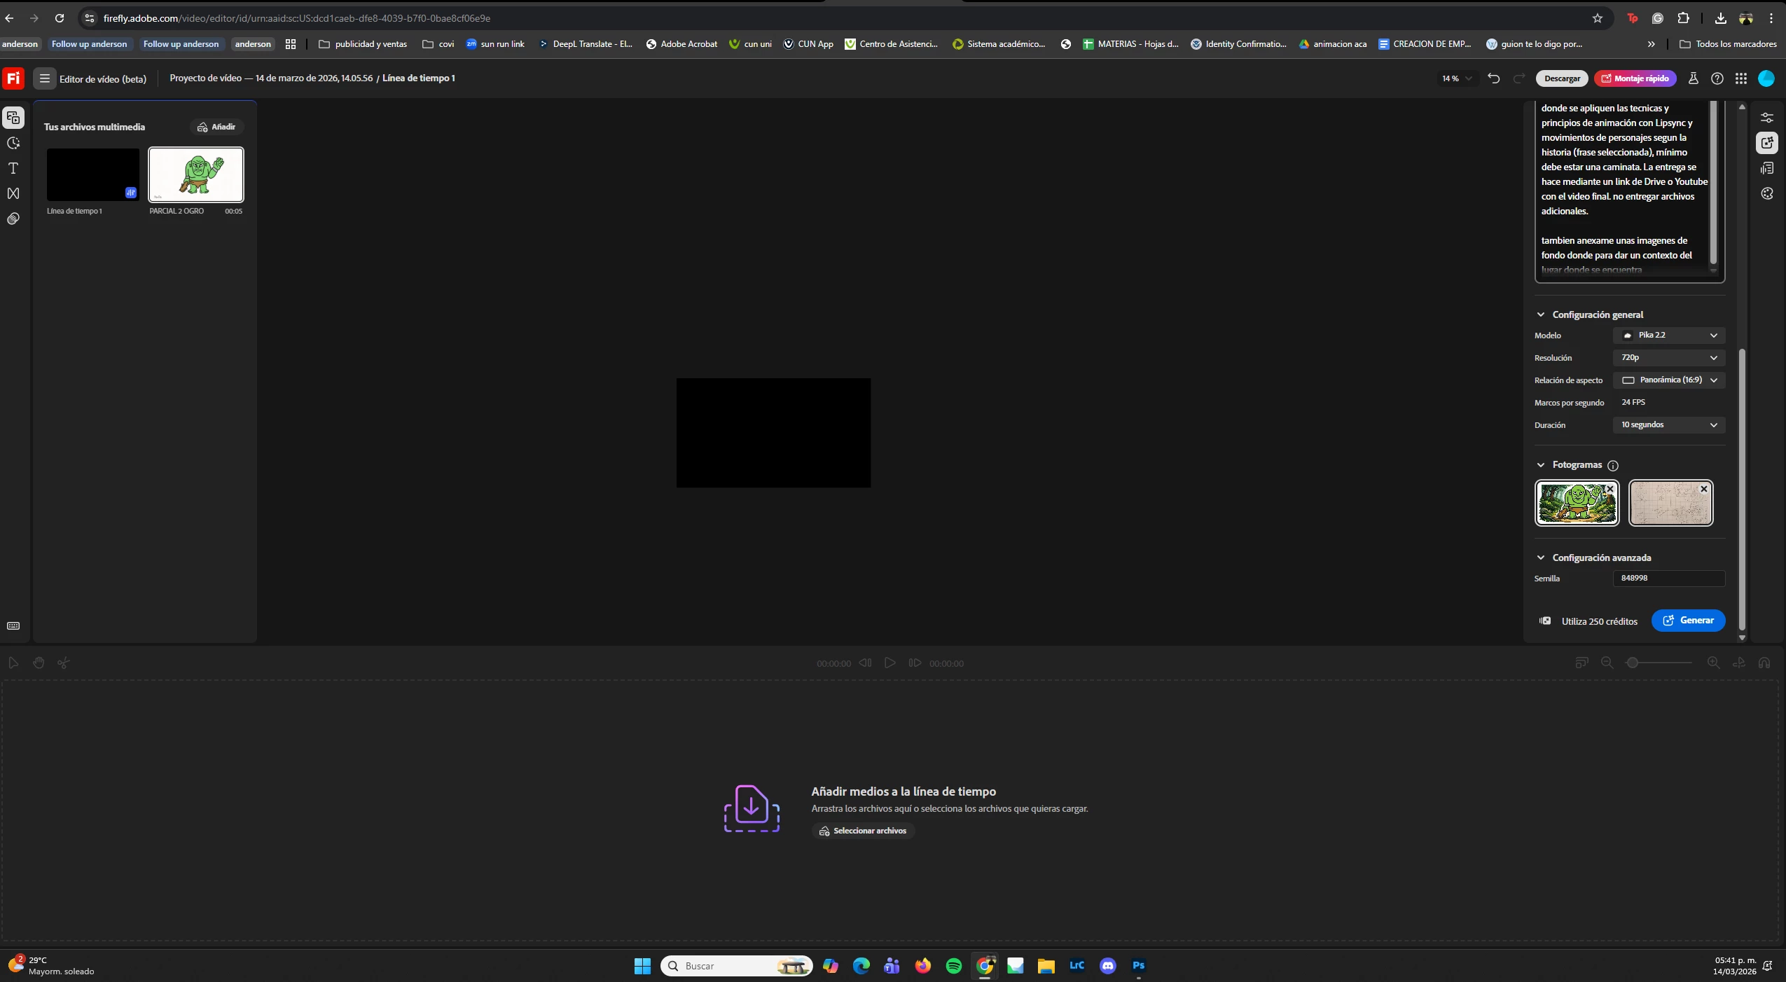Select the razor cut tool
This screenshot has height=982, width=1786.
tap(64, 663)
